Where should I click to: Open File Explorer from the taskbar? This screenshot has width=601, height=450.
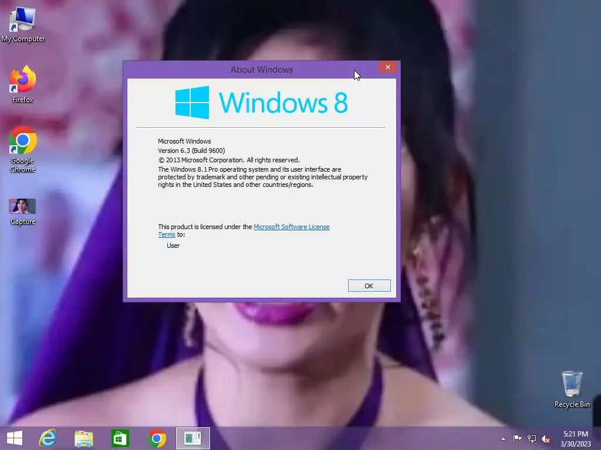83,438
